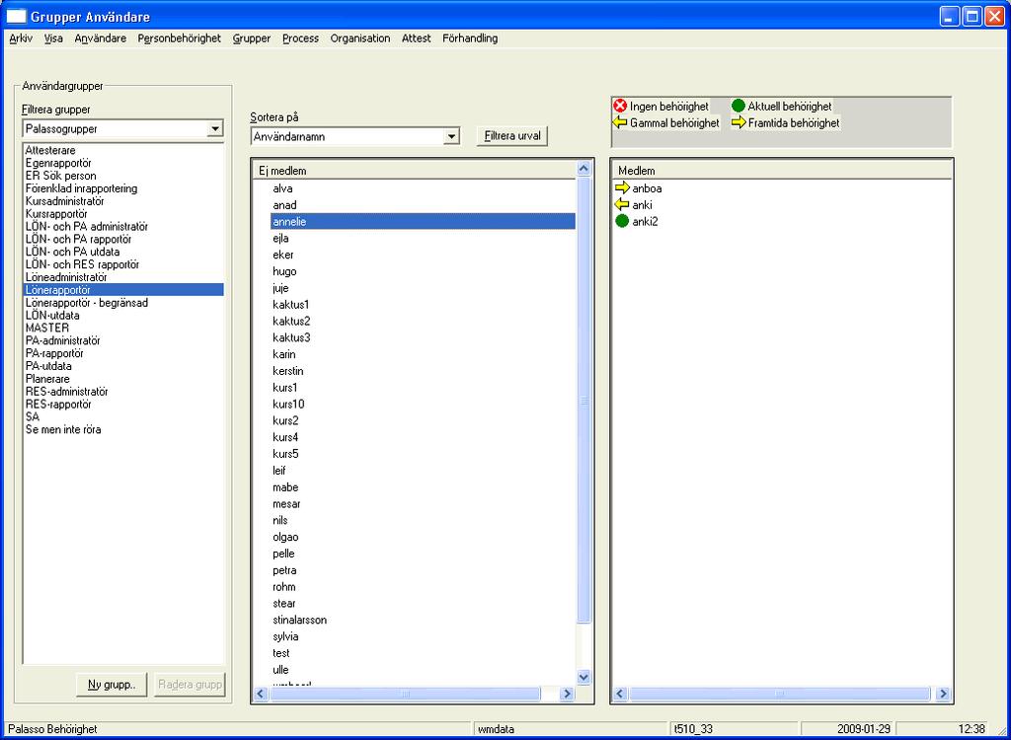
Task: Select user alva in Ej medlem list
Action: [423, 188]
